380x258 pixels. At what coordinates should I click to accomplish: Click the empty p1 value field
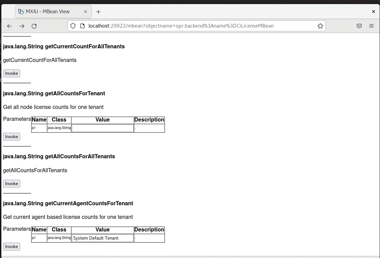click(x=102, y=128)
